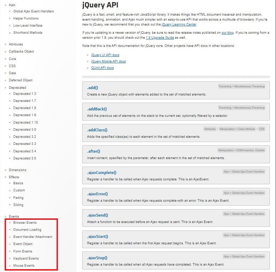Select Event Object in sidebar

[x=23, y=244]
